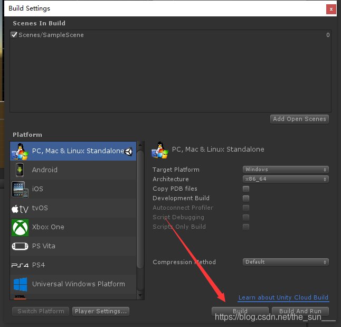341x327 pixels.
Task: Click the Build And Run button
Action: 300,311
